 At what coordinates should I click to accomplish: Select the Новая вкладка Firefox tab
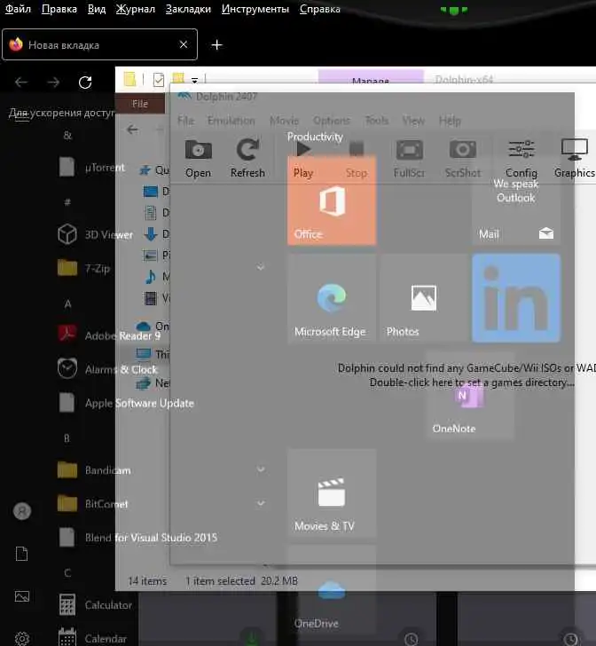tap(99, 44)
